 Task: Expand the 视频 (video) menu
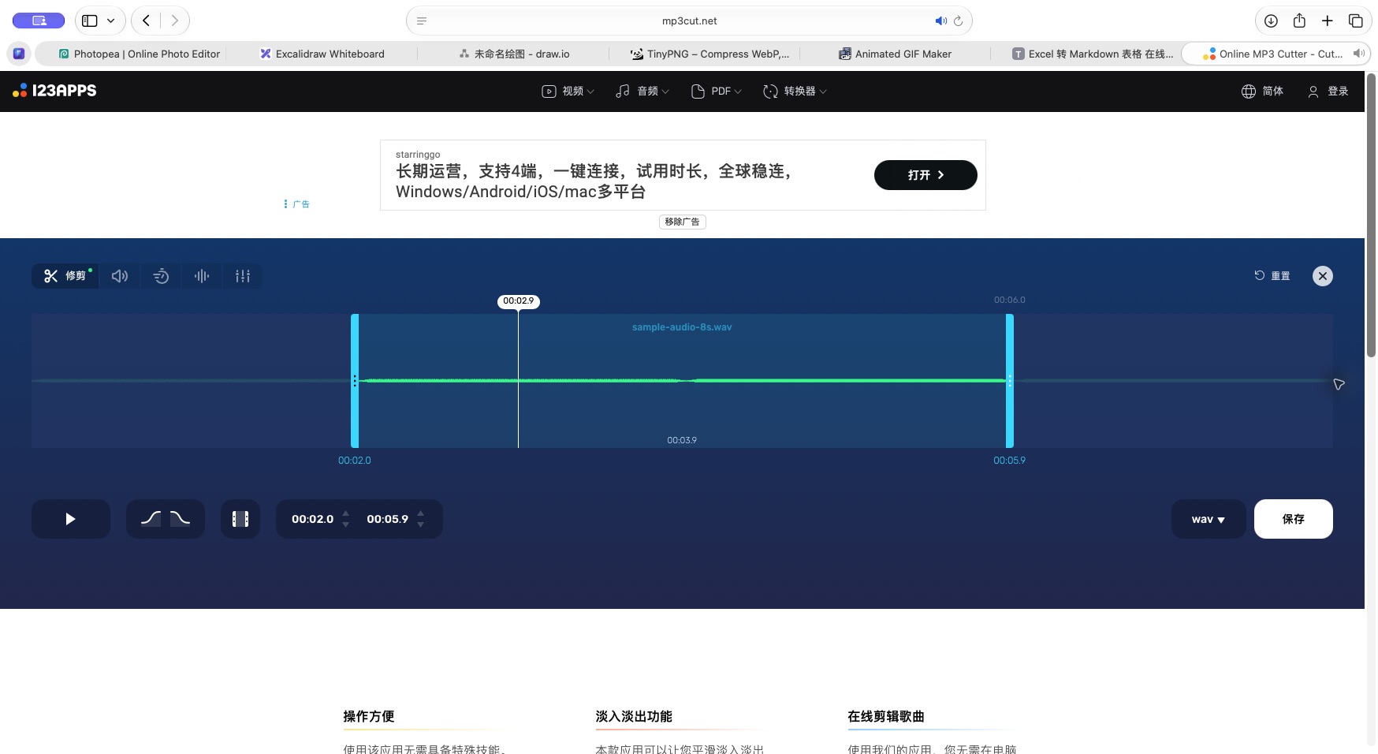coord(568,91)
